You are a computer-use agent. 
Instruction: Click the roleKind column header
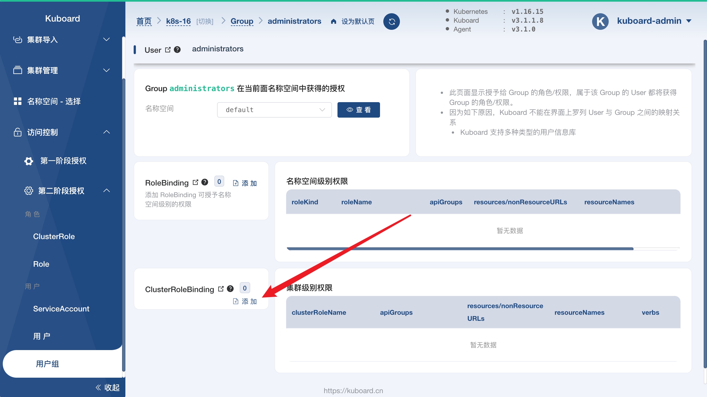click(x=305, y=202)
